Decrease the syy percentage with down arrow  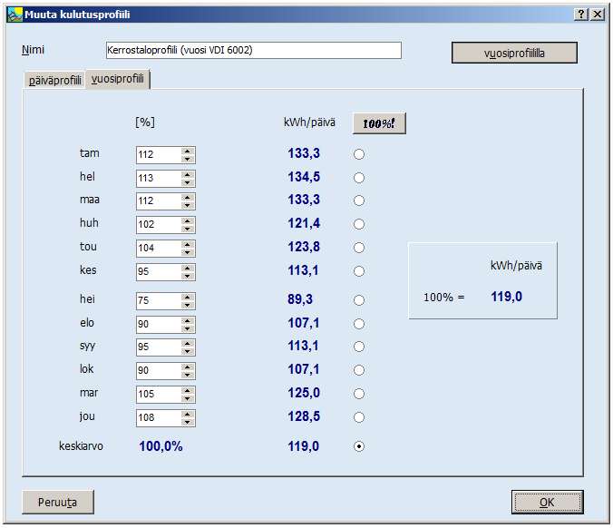click(188, 351)
